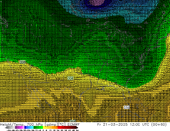The height and width of the screenshot is (131, 170).
Task: Click the magenta swatch near -36 in legend
Action: tap(21, 127)
